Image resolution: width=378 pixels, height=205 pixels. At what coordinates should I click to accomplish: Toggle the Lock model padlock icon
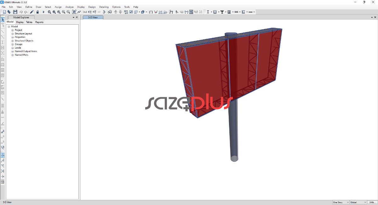pos(37,12)
